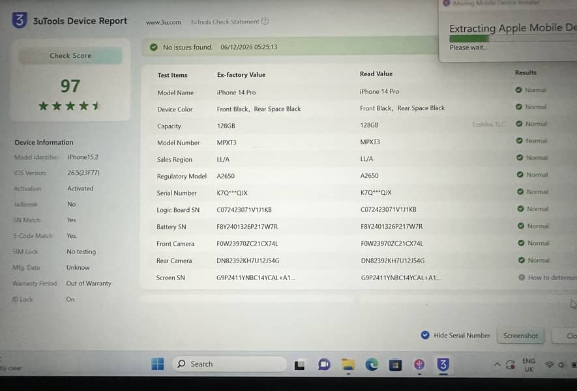Click the Model Number ex-factory value MPXT3
The height and width of the screenshot is (391, 577).
(227, 142)
